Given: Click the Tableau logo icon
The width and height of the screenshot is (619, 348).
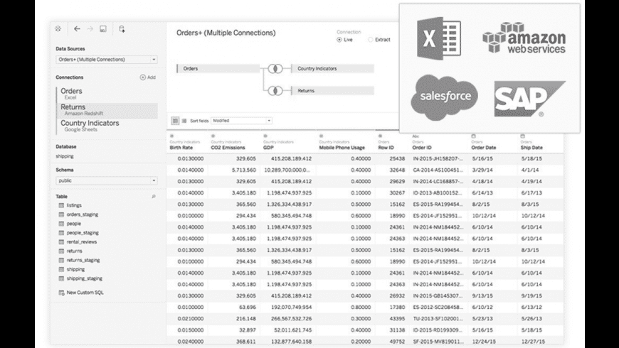Looking at the screenshot, I should [x=58, y=29].
